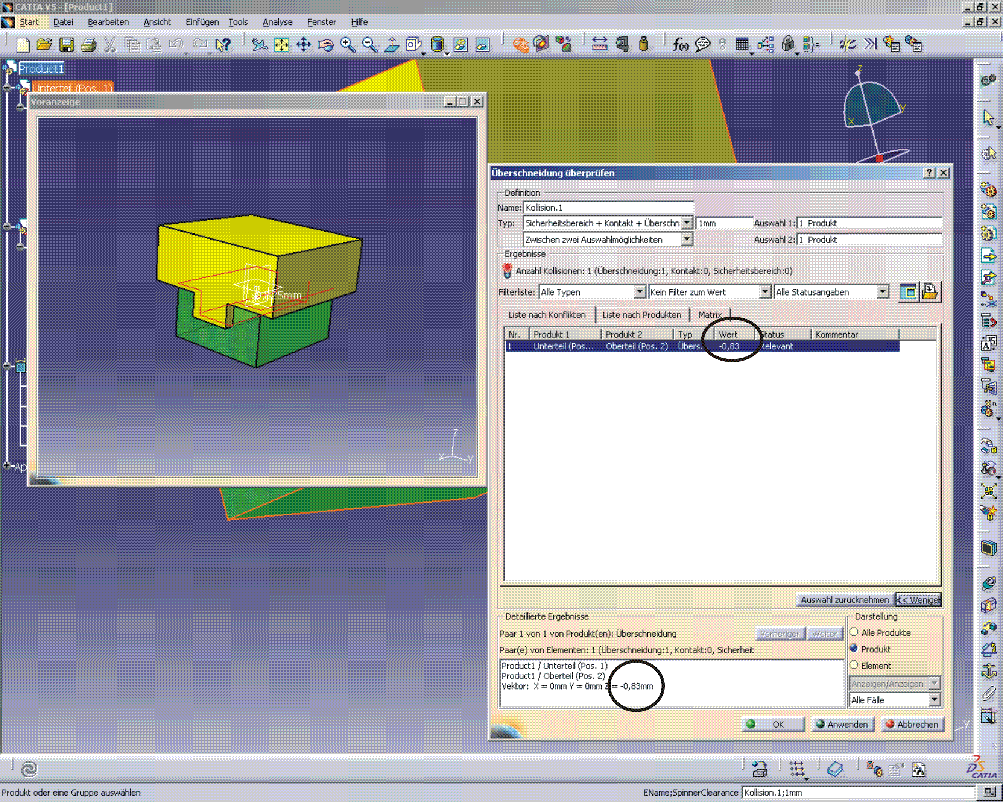1003x802 pixels.
Task: Select the Rotate view icon
Action: point(326,45)
